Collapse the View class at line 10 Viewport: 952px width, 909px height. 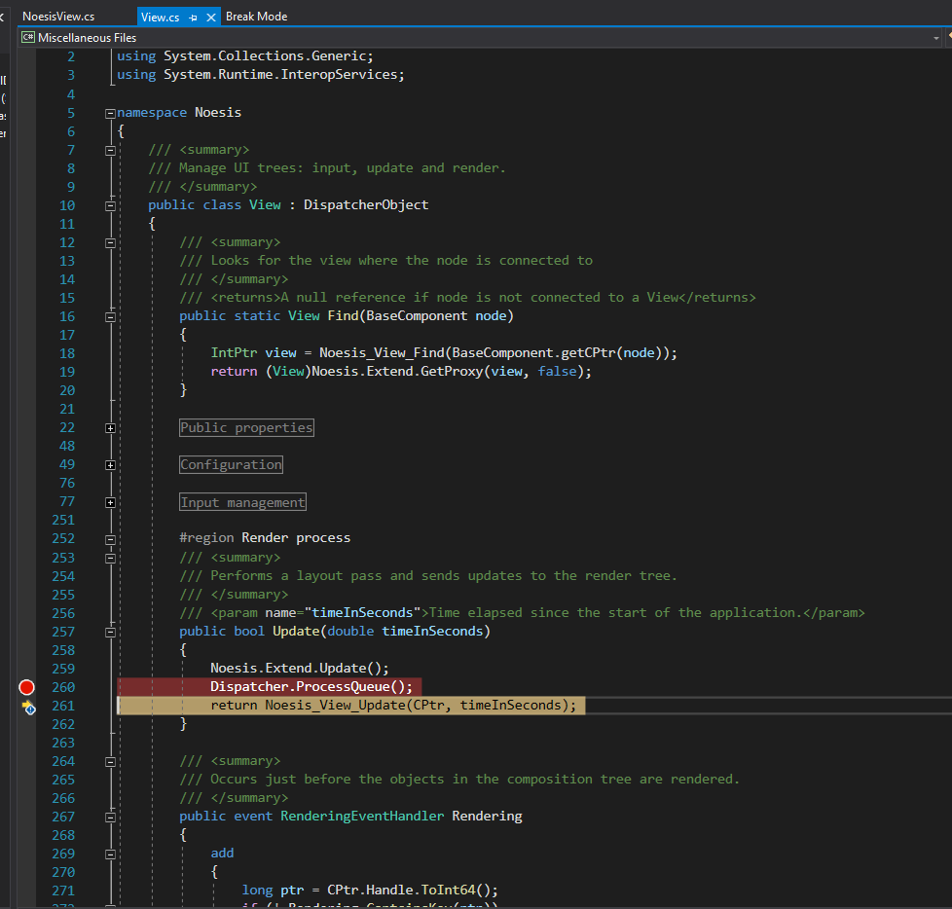pyautogui.click(x=111, y=206)
